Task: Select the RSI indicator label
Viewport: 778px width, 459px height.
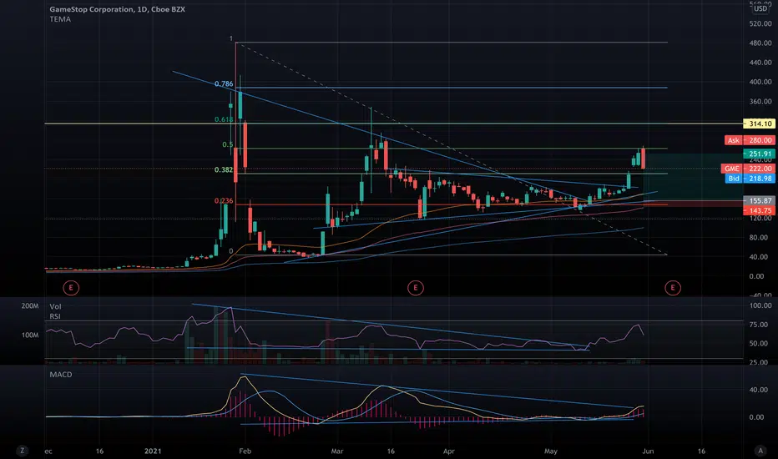Action: point(54,316)
